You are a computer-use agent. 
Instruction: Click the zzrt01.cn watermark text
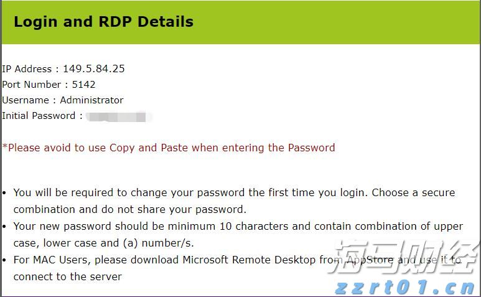[405, 286]
